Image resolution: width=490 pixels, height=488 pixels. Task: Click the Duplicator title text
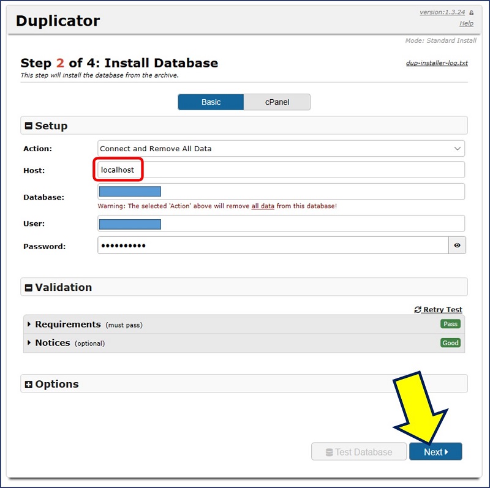pos(58,21)
